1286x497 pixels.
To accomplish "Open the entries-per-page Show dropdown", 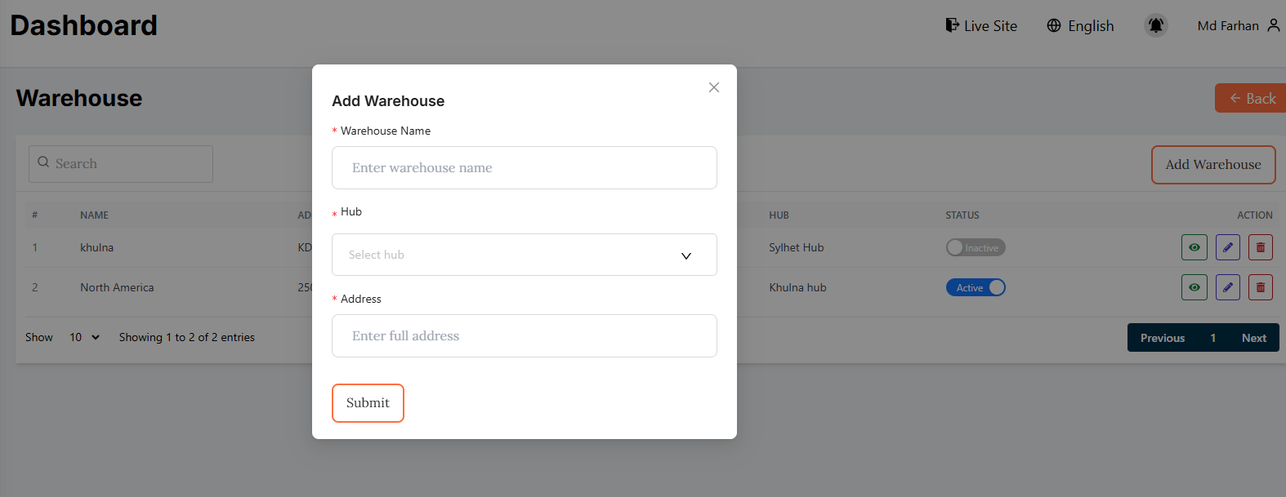I will tap(84, 337).
